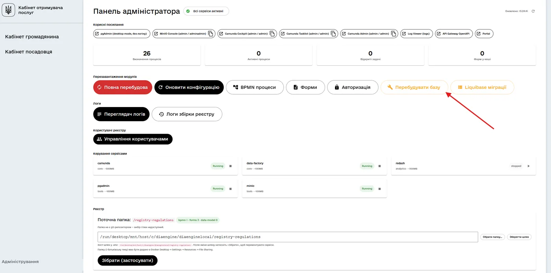Open Кабінет громадянина in the sidebar

(x=32, y=37)
